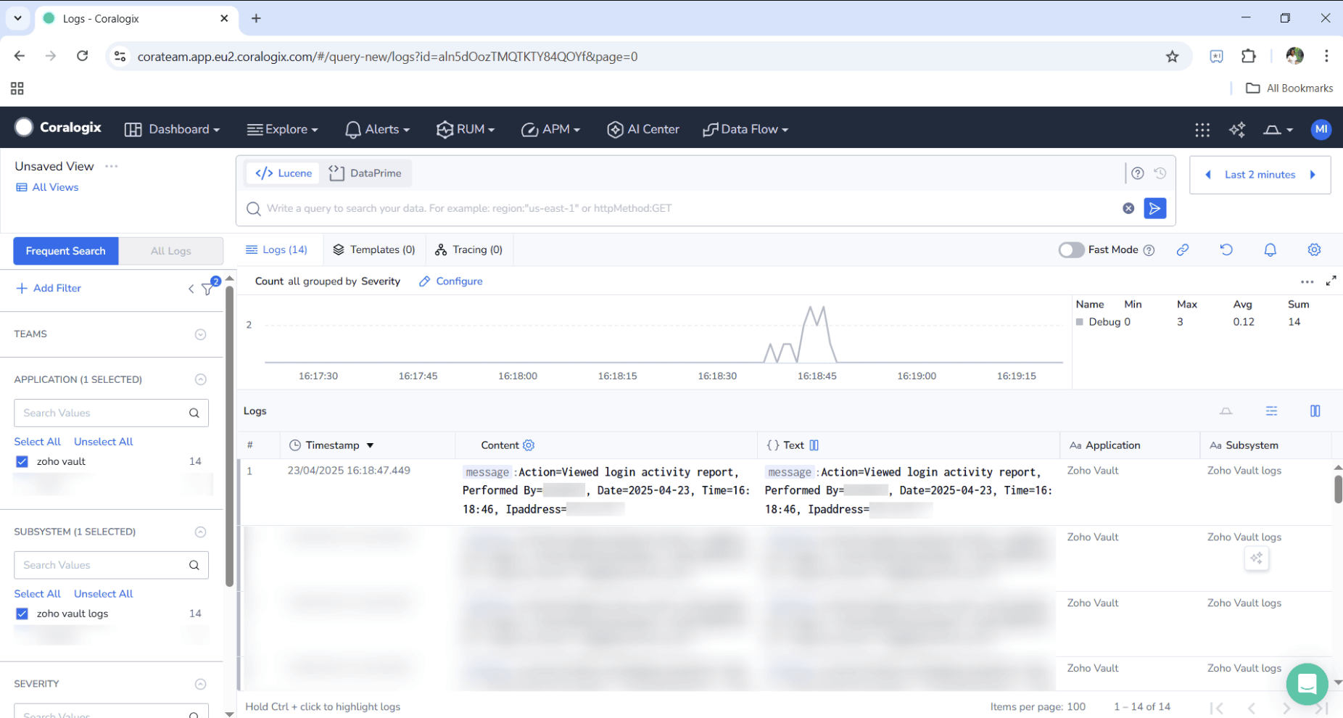Switch to the DataPrime query tab
This screenshot has height=718, width=1343.
pos(365,173)
